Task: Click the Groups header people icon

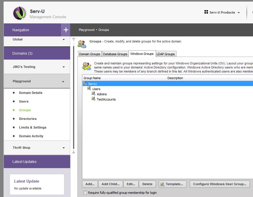Action: pyautogui.click(x=82, y=44)
